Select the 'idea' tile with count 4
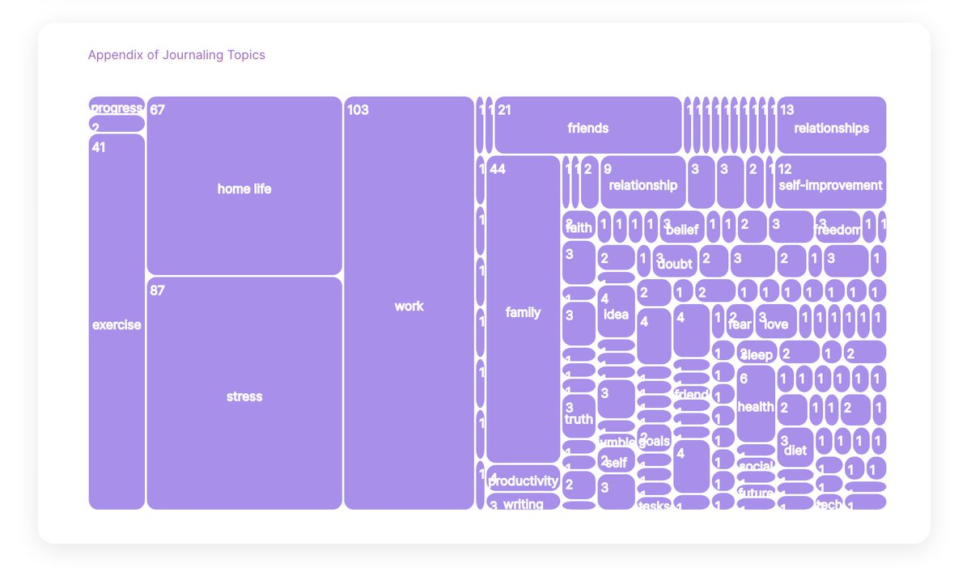This screenshot has width=971, height=576. pos(616,311)
